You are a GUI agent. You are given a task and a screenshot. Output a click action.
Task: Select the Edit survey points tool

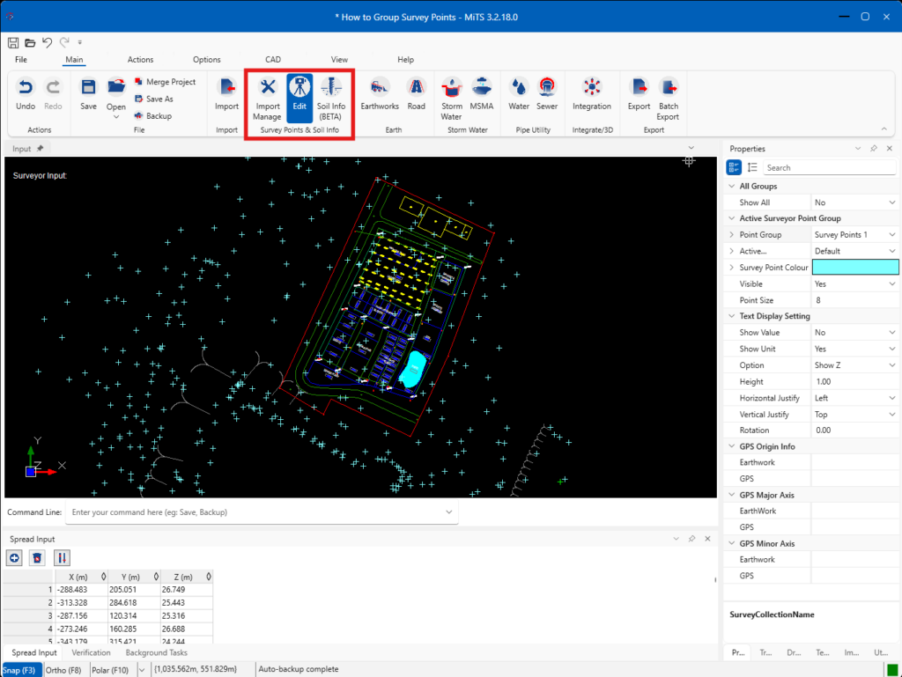(x=299, y=99)
